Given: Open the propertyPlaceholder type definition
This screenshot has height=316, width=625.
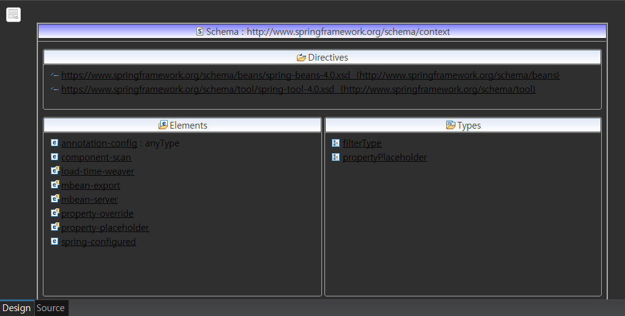Looking at the screenshot, I should (384, 157).
